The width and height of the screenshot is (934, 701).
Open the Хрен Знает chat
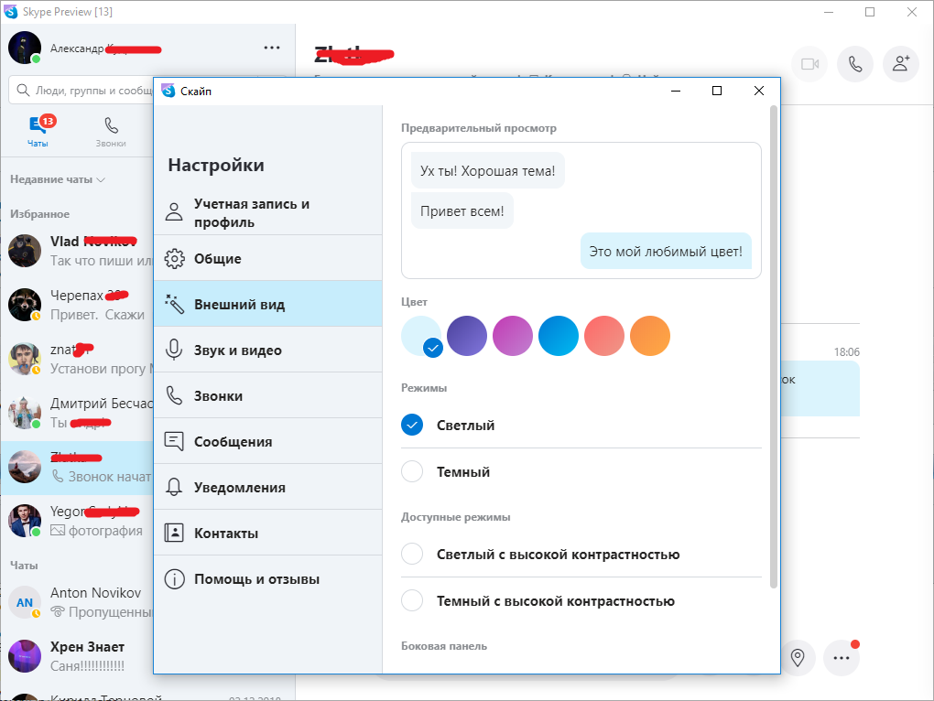(x=78, y=656)
